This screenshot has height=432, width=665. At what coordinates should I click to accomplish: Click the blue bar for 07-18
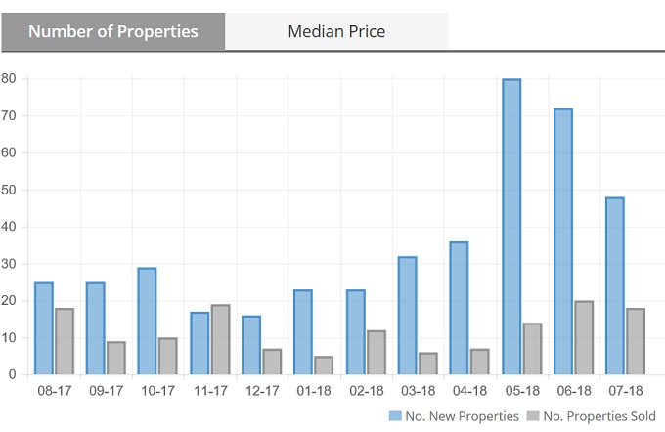[x=615, y=285]
